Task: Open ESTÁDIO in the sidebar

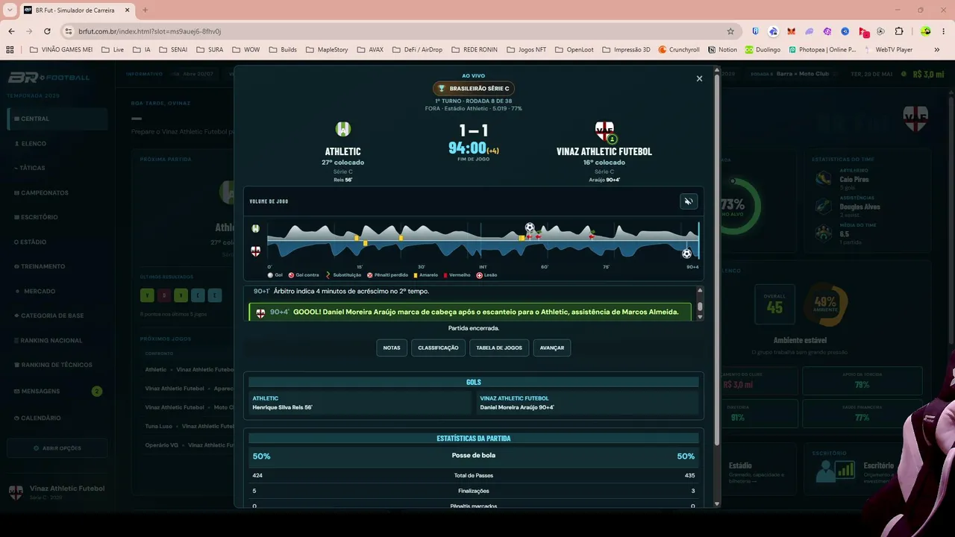Action: coord(57,242)
